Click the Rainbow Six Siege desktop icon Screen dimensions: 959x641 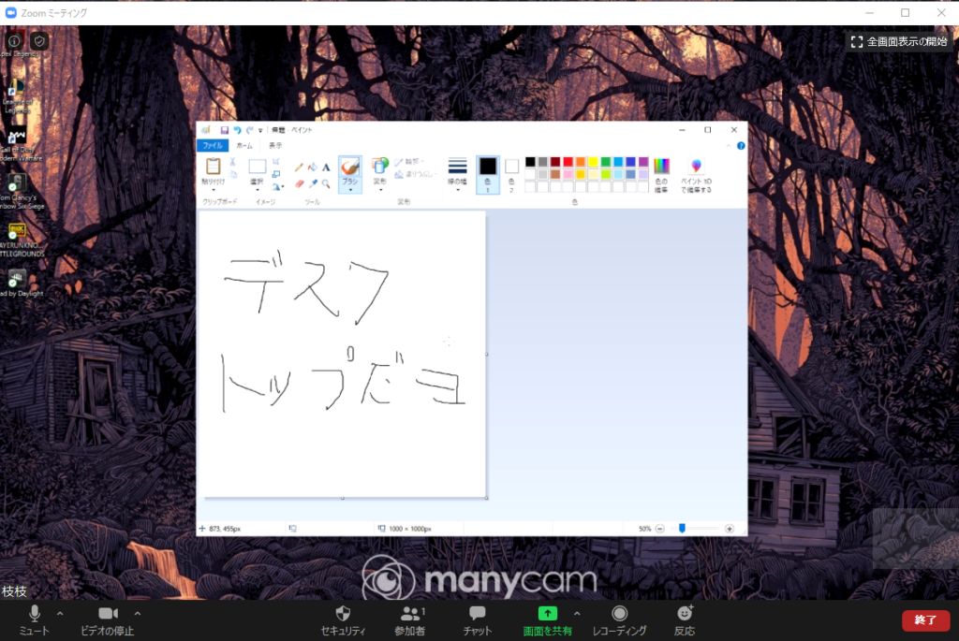[x=17, y=183]
